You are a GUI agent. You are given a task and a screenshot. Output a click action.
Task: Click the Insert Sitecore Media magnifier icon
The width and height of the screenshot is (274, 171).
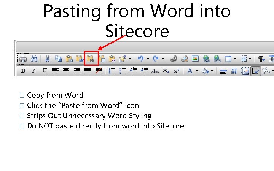[184, 59]
